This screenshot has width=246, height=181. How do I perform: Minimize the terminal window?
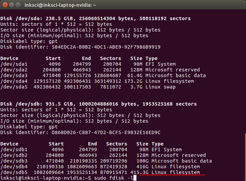[11, 5]
